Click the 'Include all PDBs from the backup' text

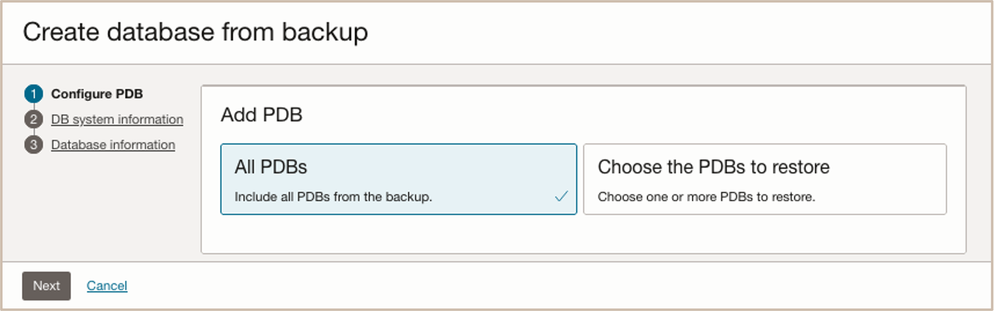point(333,197)
